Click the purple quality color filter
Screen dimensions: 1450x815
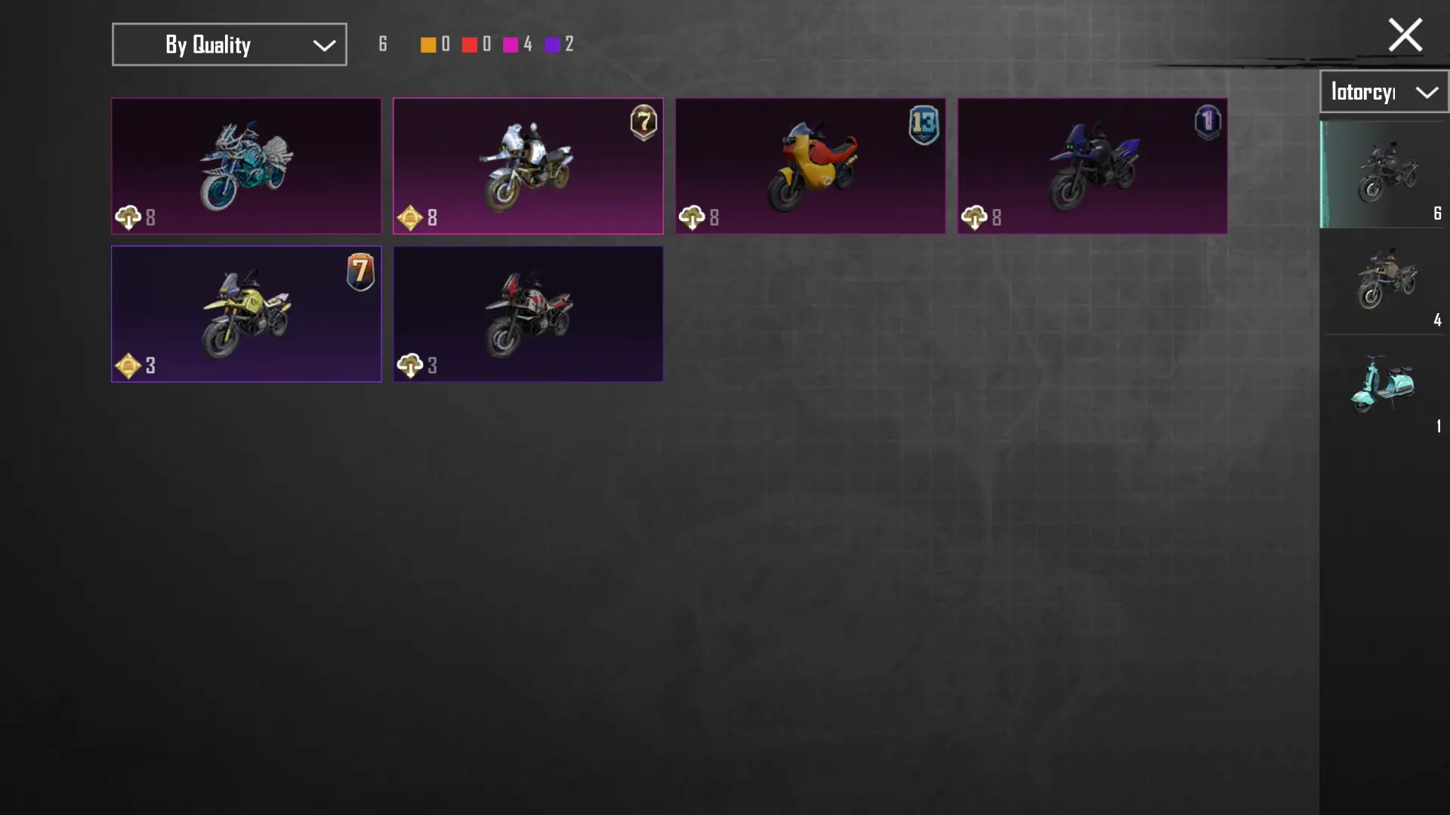tap(552, 45)
